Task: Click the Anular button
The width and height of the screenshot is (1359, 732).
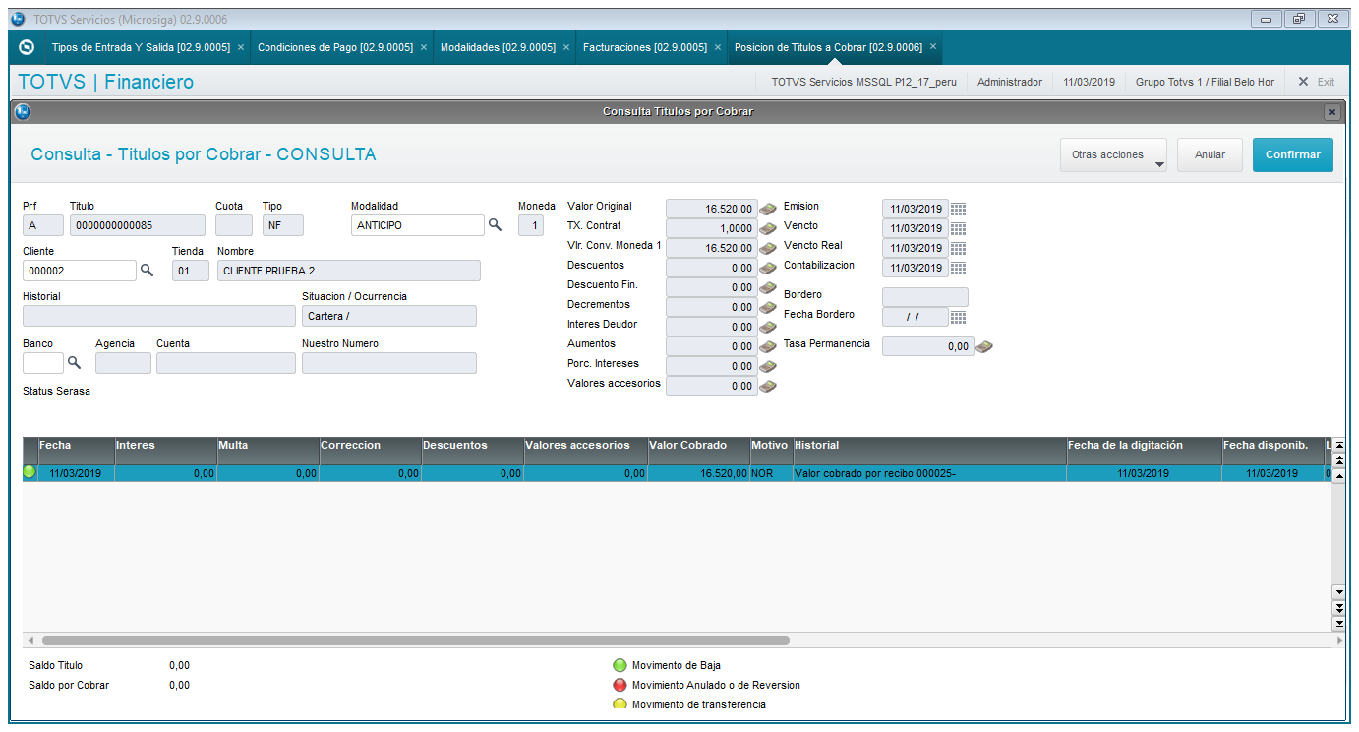Action: pos(1210,155)
